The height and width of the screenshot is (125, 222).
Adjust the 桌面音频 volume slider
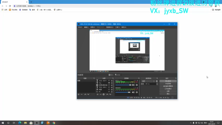point(123,92)
